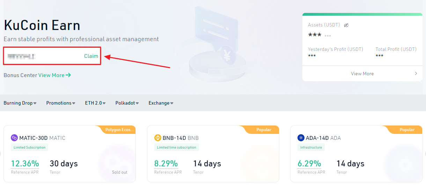Viewport: 426px width, 189px height.
Task: Open the Polkadot menu
Action: tap(127, 103)
